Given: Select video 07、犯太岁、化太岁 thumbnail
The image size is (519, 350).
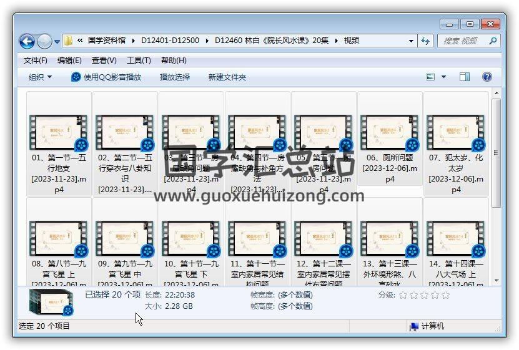Looking at the screenshot, I should [456, 132].
